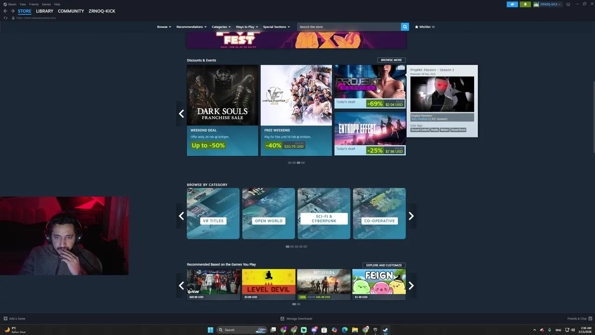
Task: Open Virtua Fighter free weekend card
Action: tap(296, 110)
